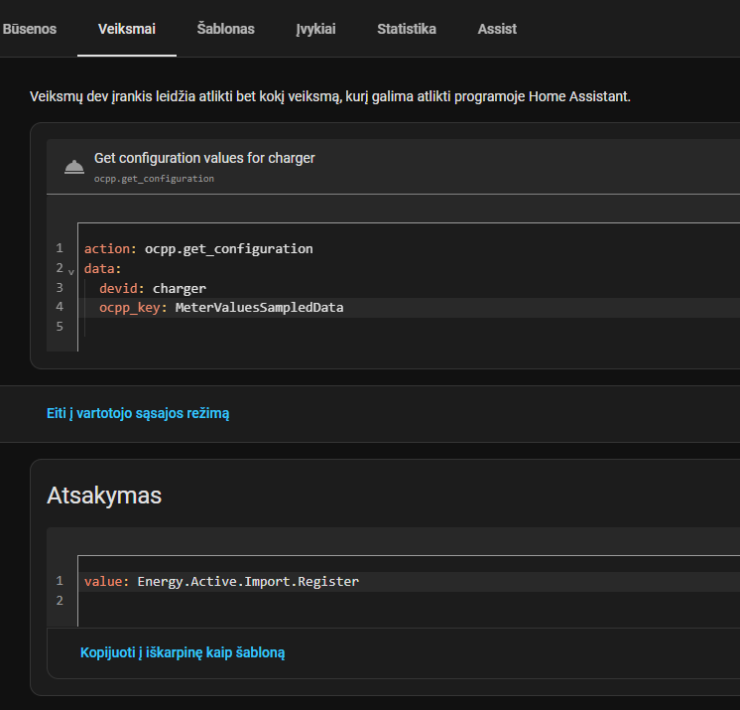Click Eiti į vartotojo sąsajos režimą
This screenshot has height=710, width=740.
[138, 413]
